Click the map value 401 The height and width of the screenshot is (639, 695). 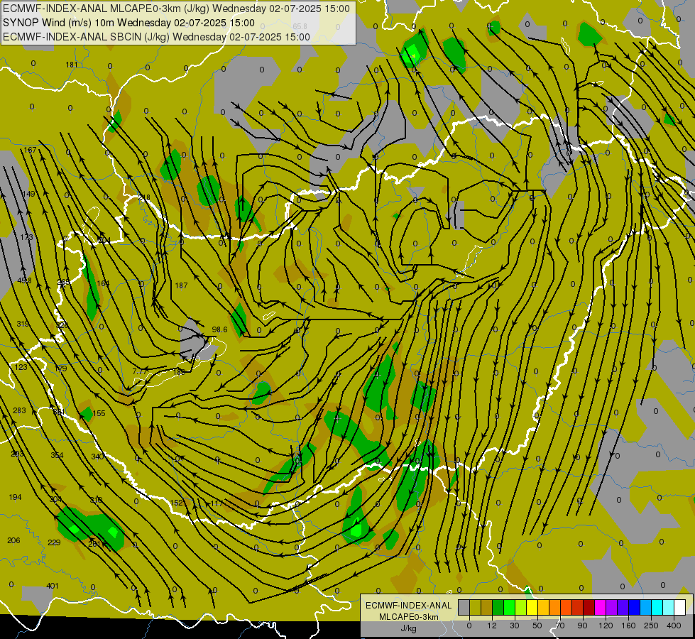tap(53, 586)
